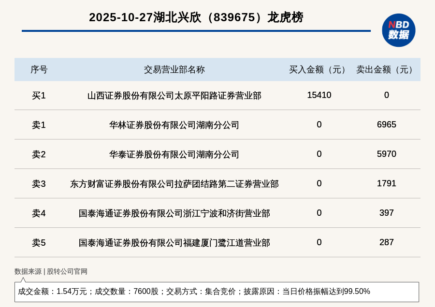The height and width of the screenshot is (307, 435).
Task: Click 华泰证券湖南分公司 name
Action: click(x=174, y=154)
